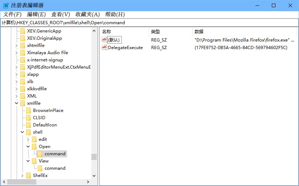299x186 pixels.
Task: Click the CLSID folder icon
Action: click(x=28, y=118)
